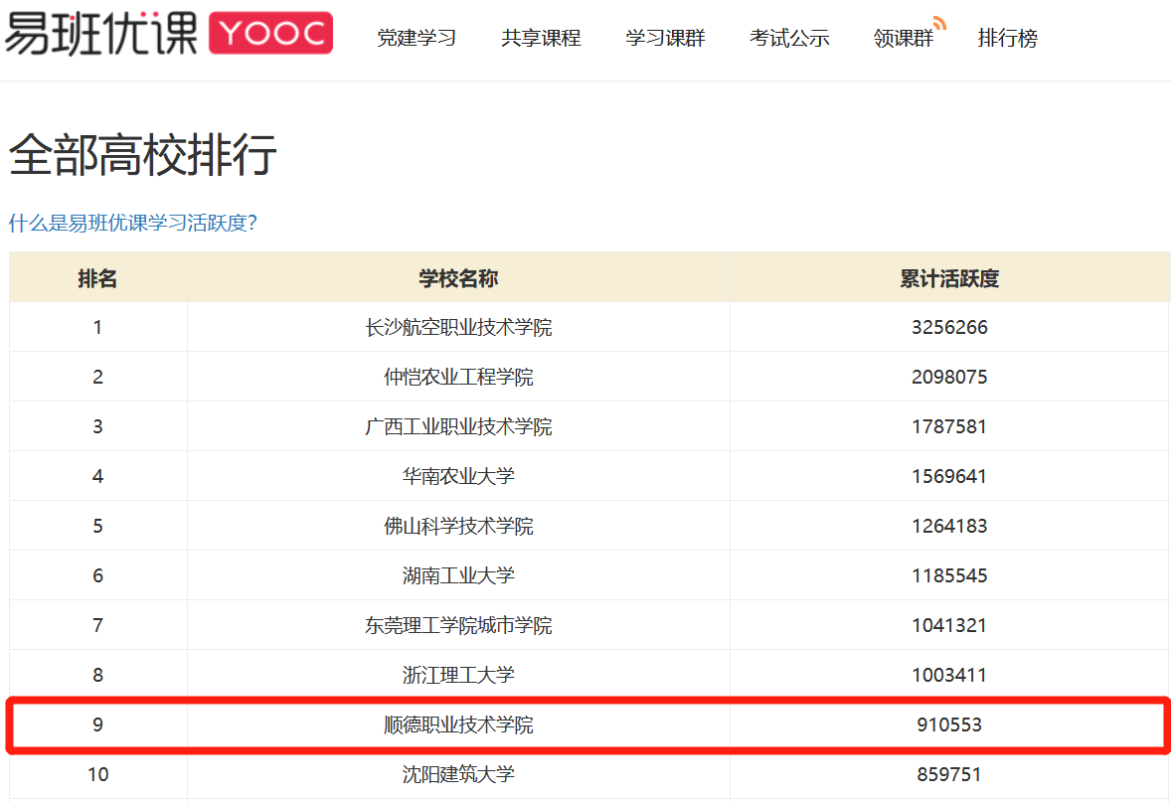The height and width of the screenshot is (802, 1171).
Task: Click the 全部高校排行 page heading
Action: pos(142,156)
